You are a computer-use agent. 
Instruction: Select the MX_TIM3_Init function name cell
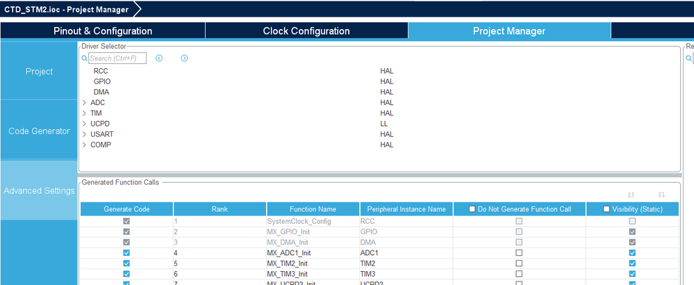point(313,274)
